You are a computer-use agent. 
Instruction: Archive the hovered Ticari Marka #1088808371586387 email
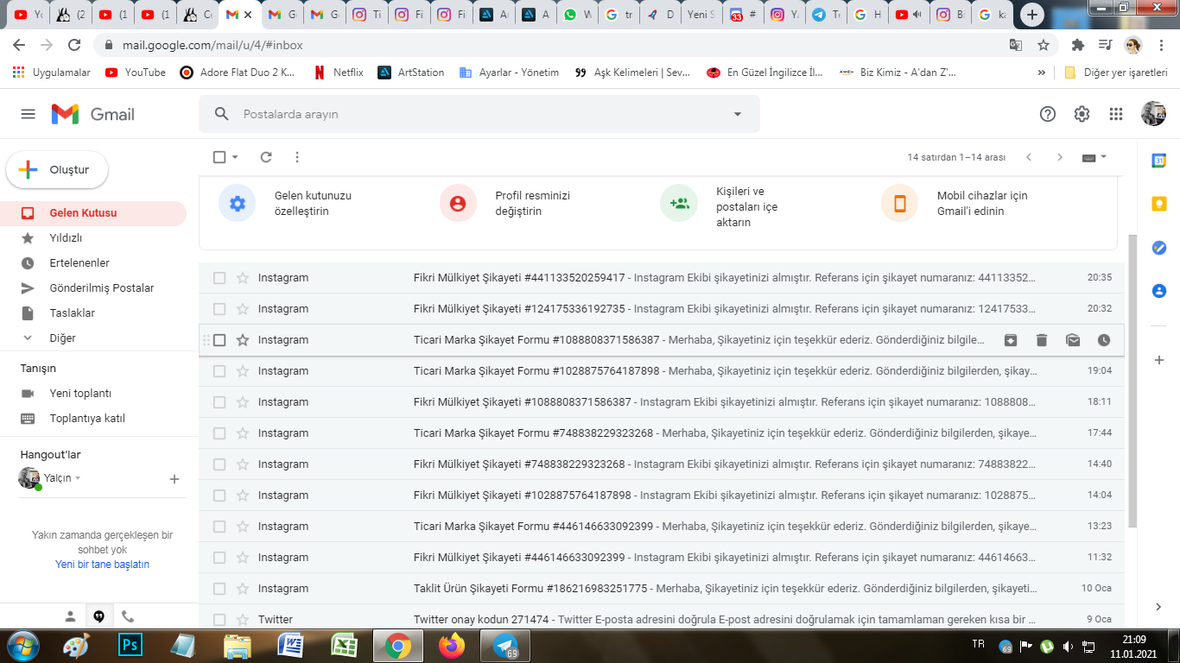[x=1011, y=340]
